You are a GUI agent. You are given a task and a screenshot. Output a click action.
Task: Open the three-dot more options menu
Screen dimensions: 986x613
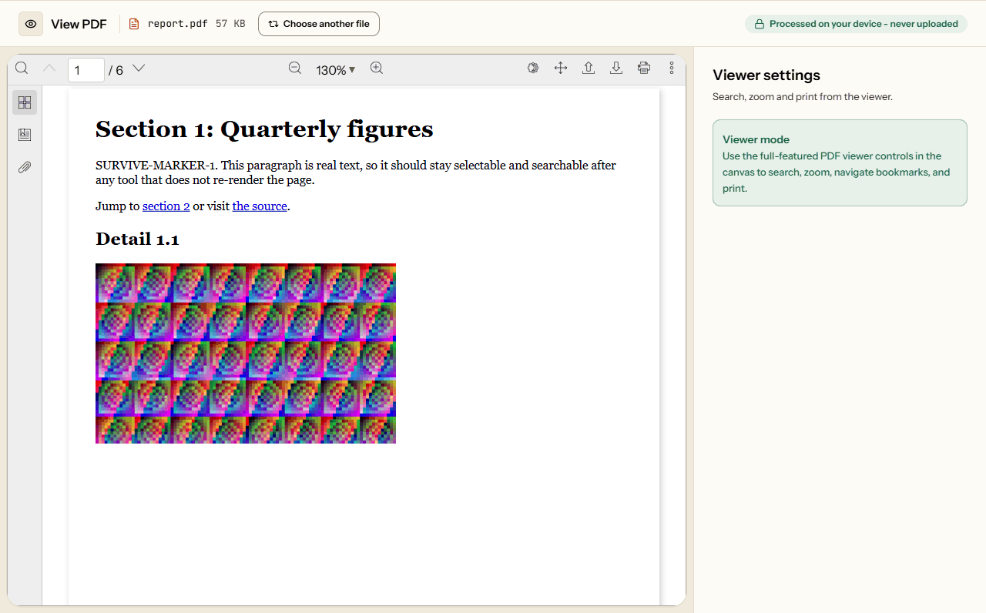pos(672,68)
